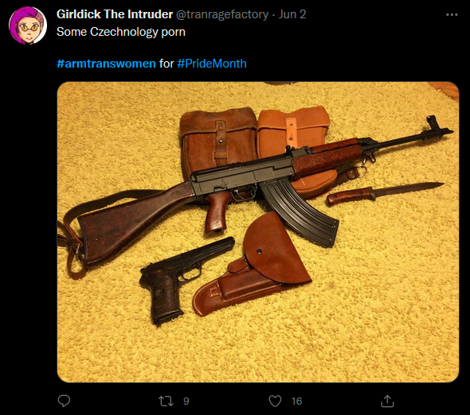Click the leather holster in the photo
Viewport: 470px width, 415px height.
coord(255,266)
